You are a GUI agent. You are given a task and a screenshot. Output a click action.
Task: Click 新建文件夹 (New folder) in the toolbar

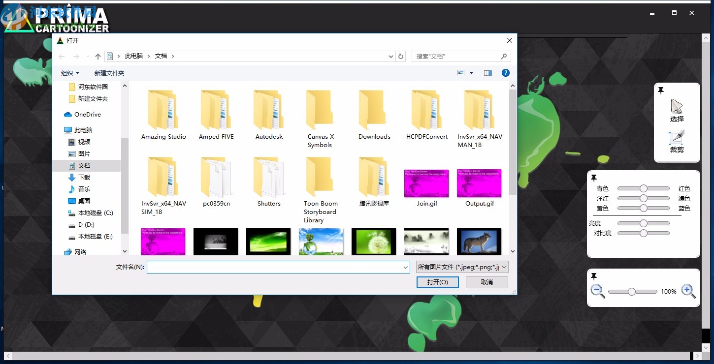109,73
